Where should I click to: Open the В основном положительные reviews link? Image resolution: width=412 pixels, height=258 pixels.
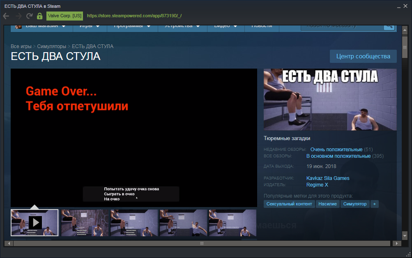tap(338, 156)
